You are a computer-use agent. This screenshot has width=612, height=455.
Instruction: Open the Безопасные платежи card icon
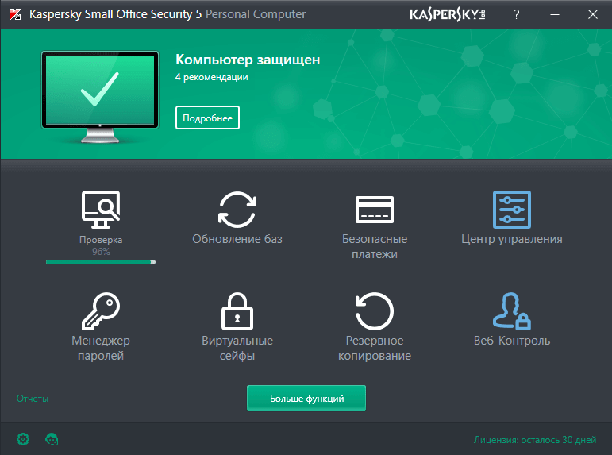pyautogui.click(x=375, y=209)
